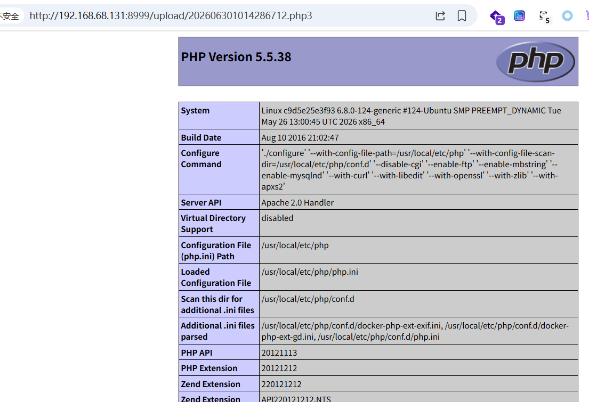Select the Server API label
This screenshot has height=402, width=589.
pyautogui.click(x=201, y=203)
